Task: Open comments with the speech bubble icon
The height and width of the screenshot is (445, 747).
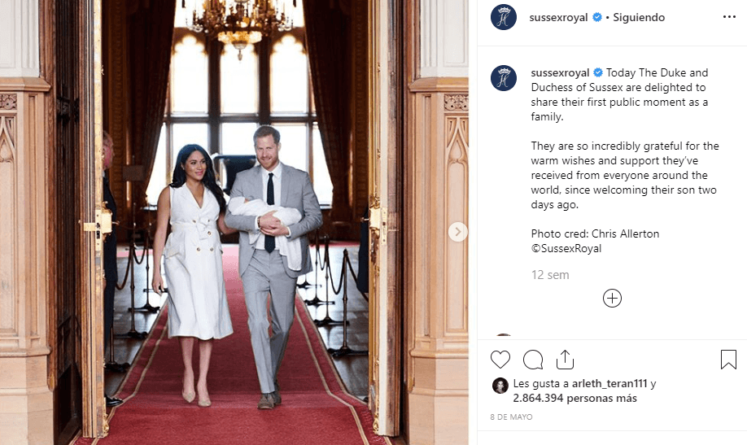Action: pyautogui.click(x=533, y=360)
